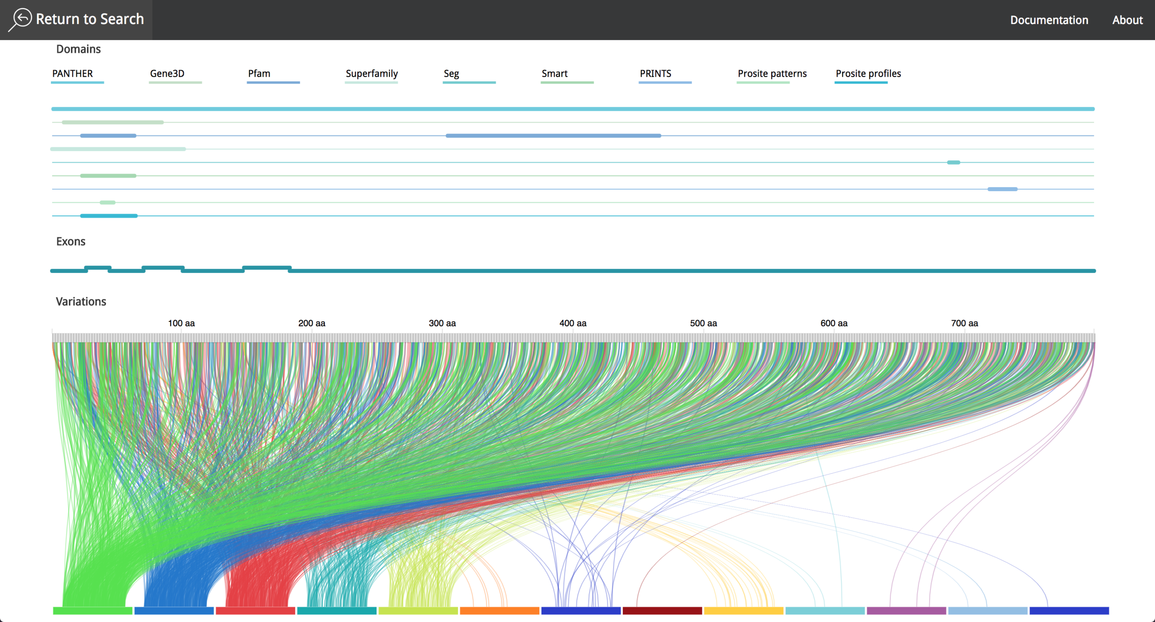
Task: Select the first short Pfam domain segment
Action: click(108, 136)
